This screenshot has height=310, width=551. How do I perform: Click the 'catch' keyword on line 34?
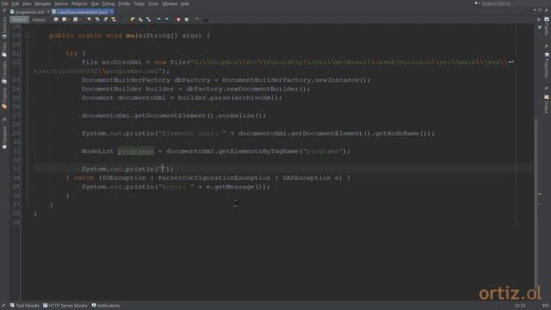click(x=84, y=178)
